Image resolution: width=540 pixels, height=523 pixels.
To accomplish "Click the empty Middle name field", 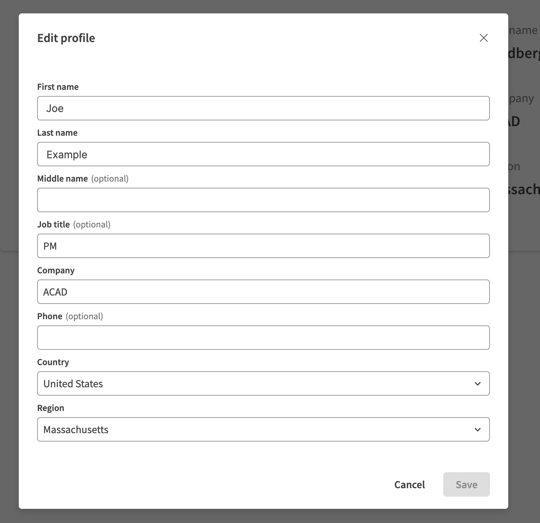I will pyautogui.click(x=263, y=200).
